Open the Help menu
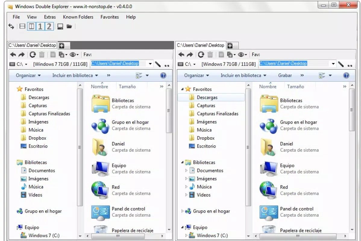The height and width of the screenshot is (241, 361). [131, 17]
